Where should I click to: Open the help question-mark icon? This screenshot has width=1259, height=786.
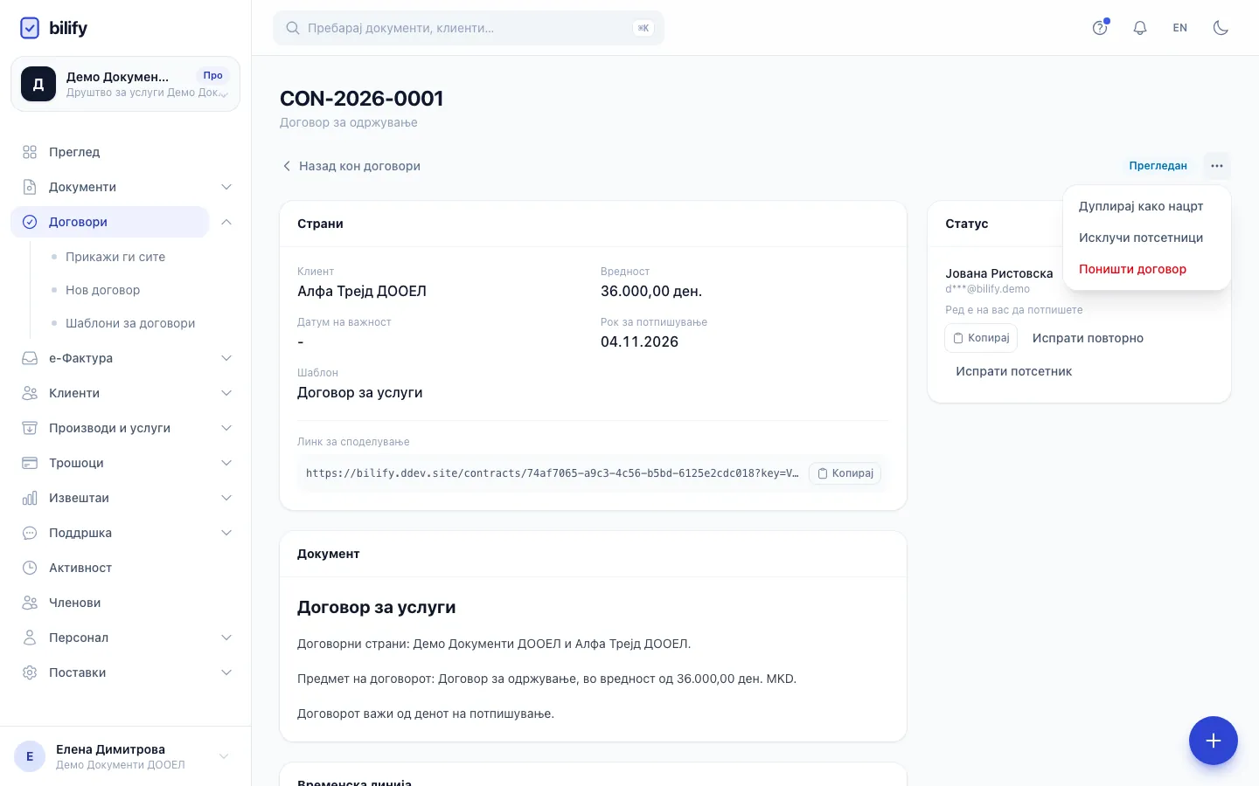[x=1100, y=28]
